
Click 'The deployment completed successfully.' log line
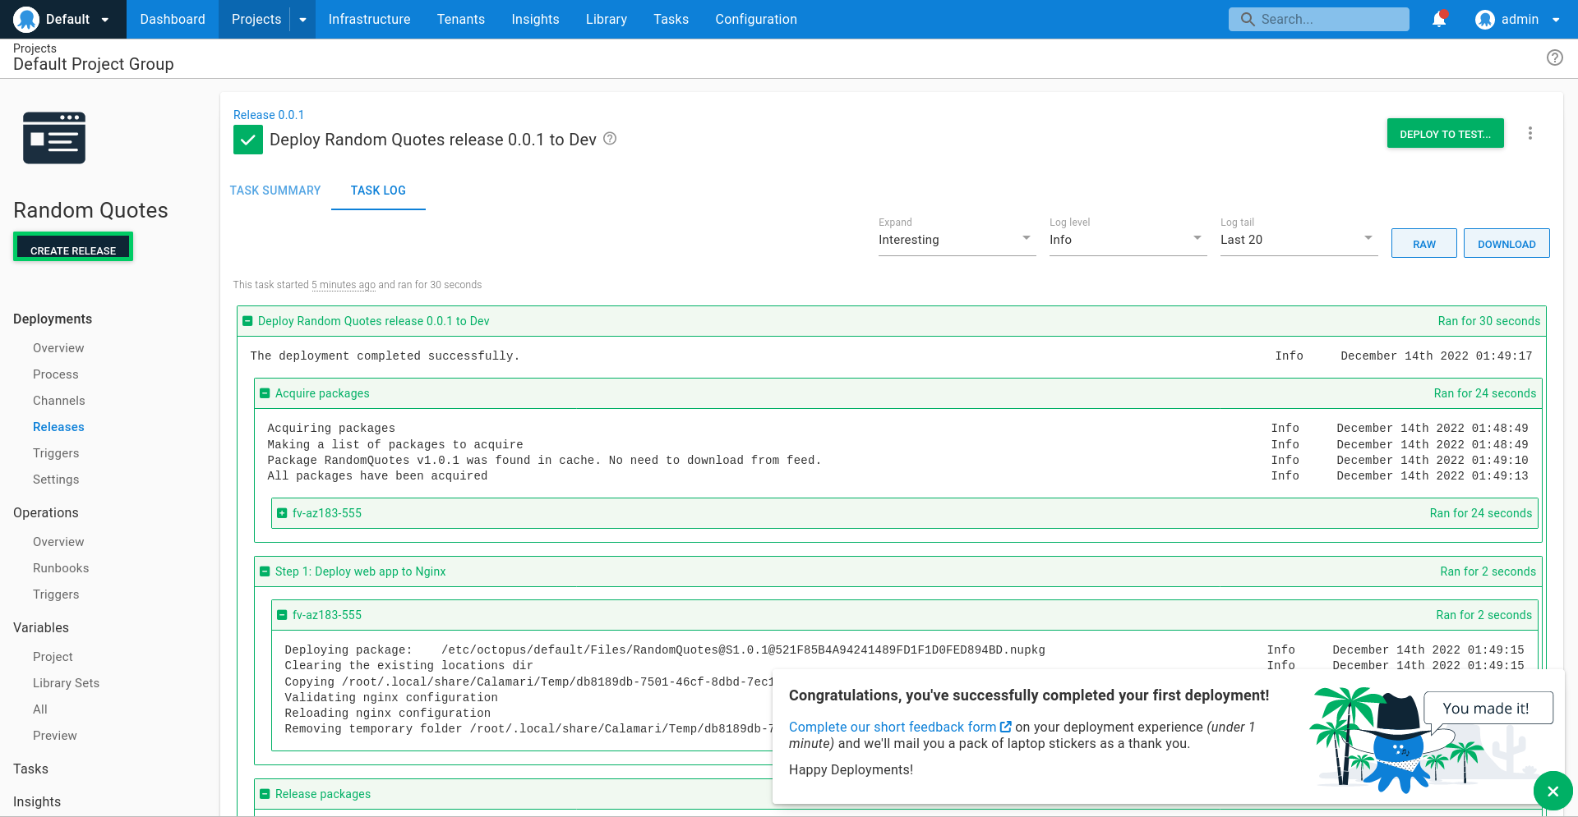coord(385,356)
